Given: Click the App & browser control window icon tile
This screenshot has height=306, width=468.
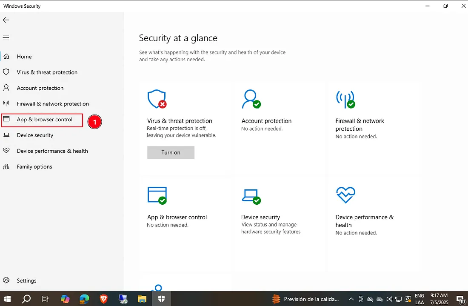Looking at the screenshot, I should click(157, 195).
